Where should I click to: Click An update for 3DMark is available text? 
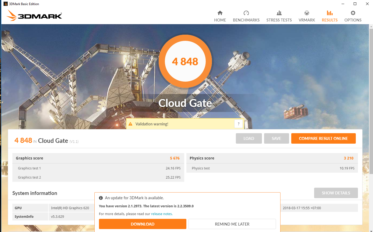[x=134, y=198]
